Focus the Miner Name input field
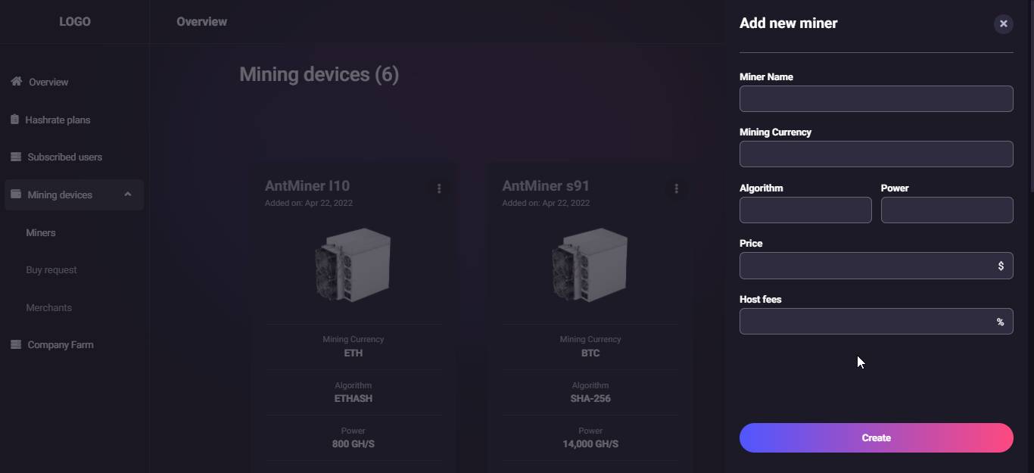 pyautogui.click(x=876, y=98)
